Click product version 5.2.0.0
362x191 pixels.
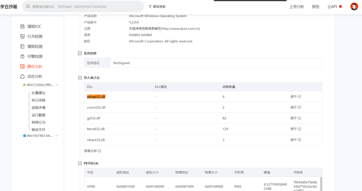[134, 22]
